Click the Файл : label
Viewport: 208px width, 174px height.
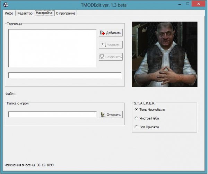click(x=10, y=94)
